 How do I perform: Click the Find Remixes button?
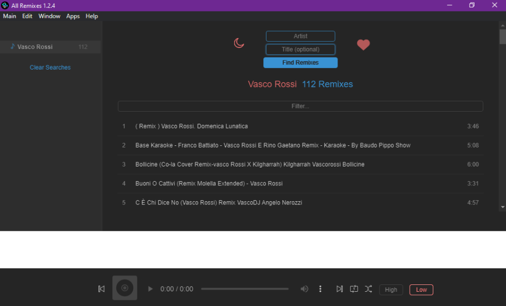point(301,63)
